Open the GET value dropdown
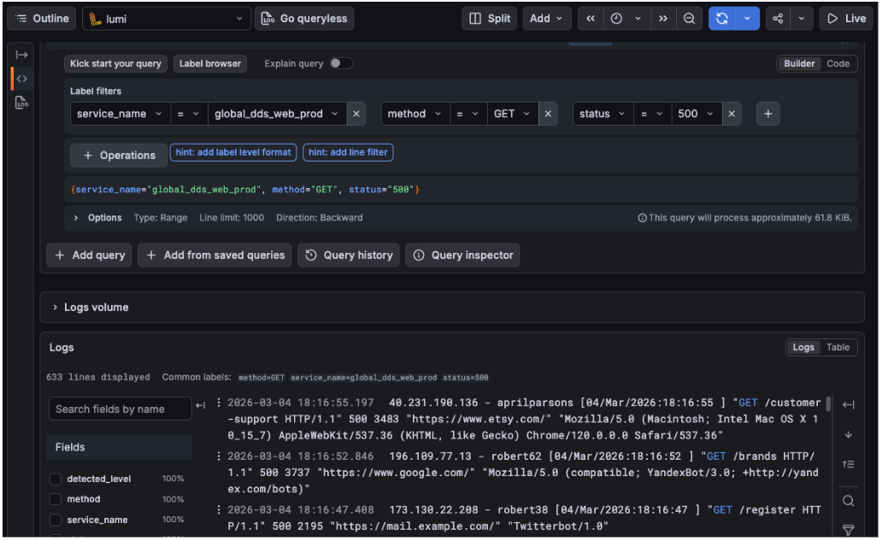 point(512,114)
